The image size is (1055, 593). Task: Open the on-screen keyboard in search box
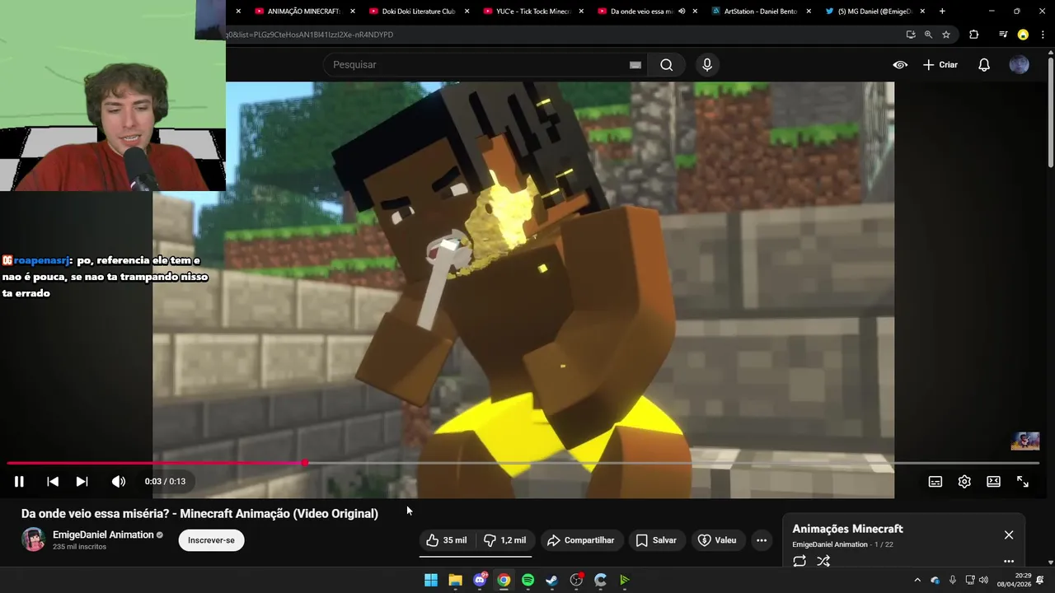[635, 65]
